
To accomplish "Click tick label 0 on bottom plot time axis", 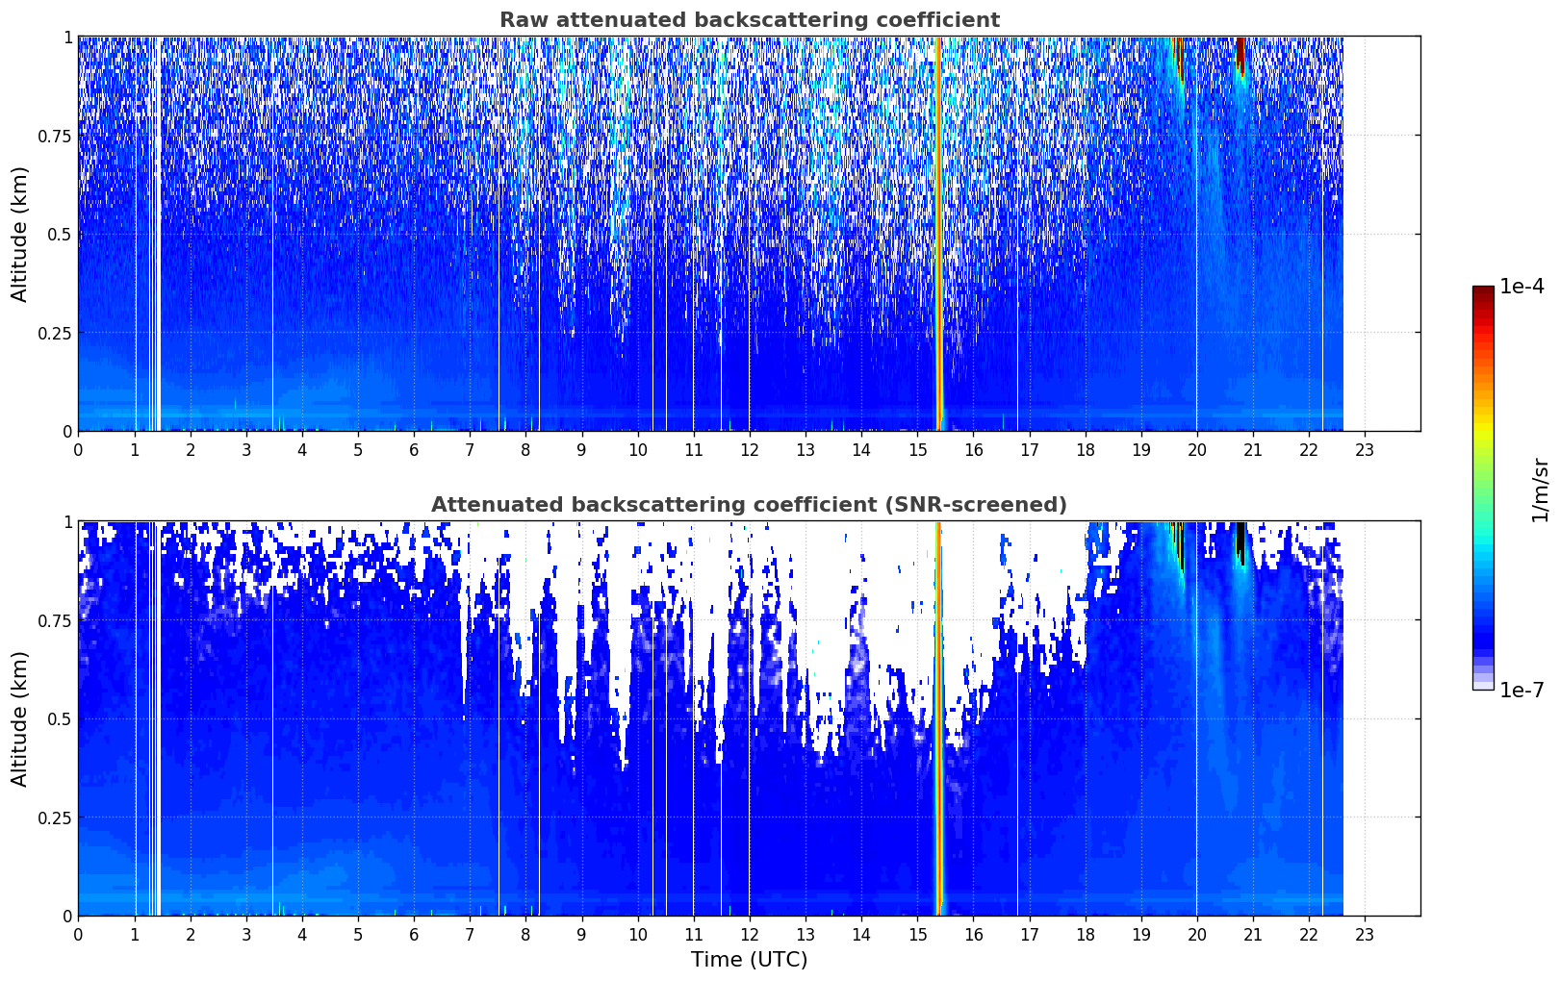I will [78, 934].
